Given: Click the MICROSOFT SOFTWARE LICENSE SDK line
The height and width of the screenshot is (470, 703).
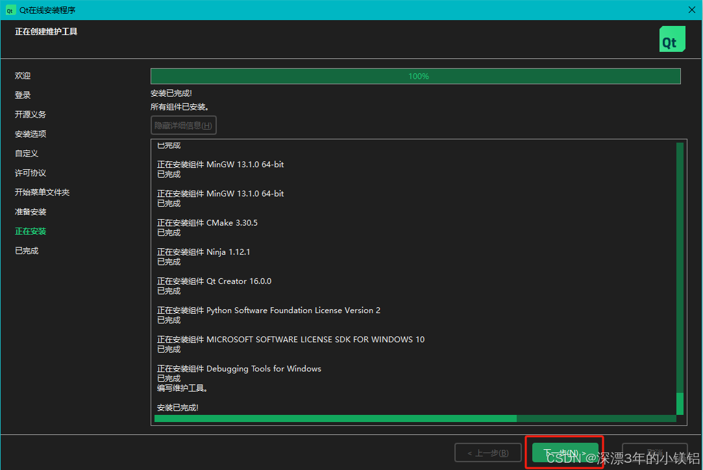Looking at the screenshot, I should pyautogui.click(x=291, y=339).
